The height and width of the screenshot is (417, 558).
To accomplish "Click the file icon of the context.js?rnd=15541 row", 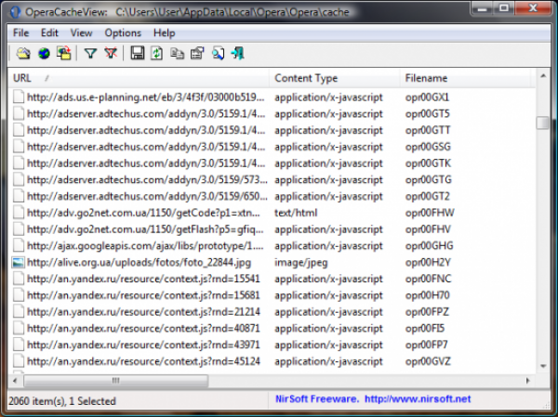I will click(19, 279).
